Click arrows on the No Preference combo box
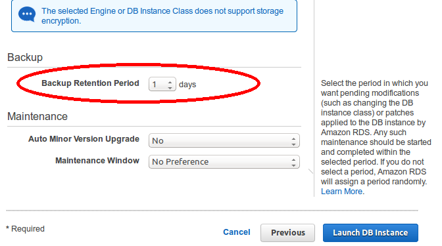 coord(293,162)
